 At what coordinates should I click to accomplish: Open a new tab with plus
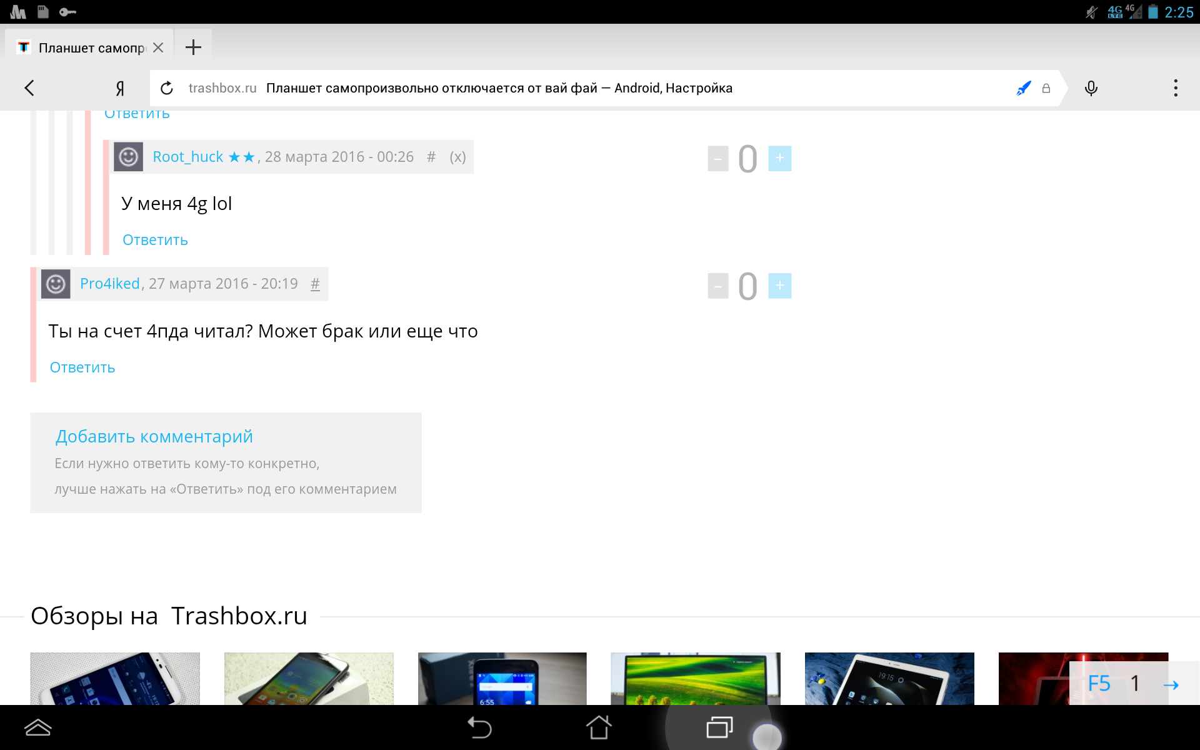tap(193, 47)
